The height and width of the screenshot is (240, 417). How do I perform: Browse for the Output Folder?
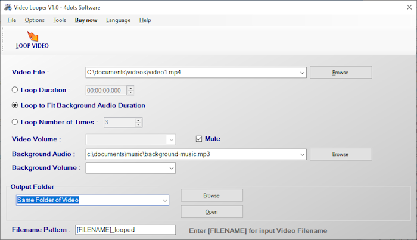211,195
